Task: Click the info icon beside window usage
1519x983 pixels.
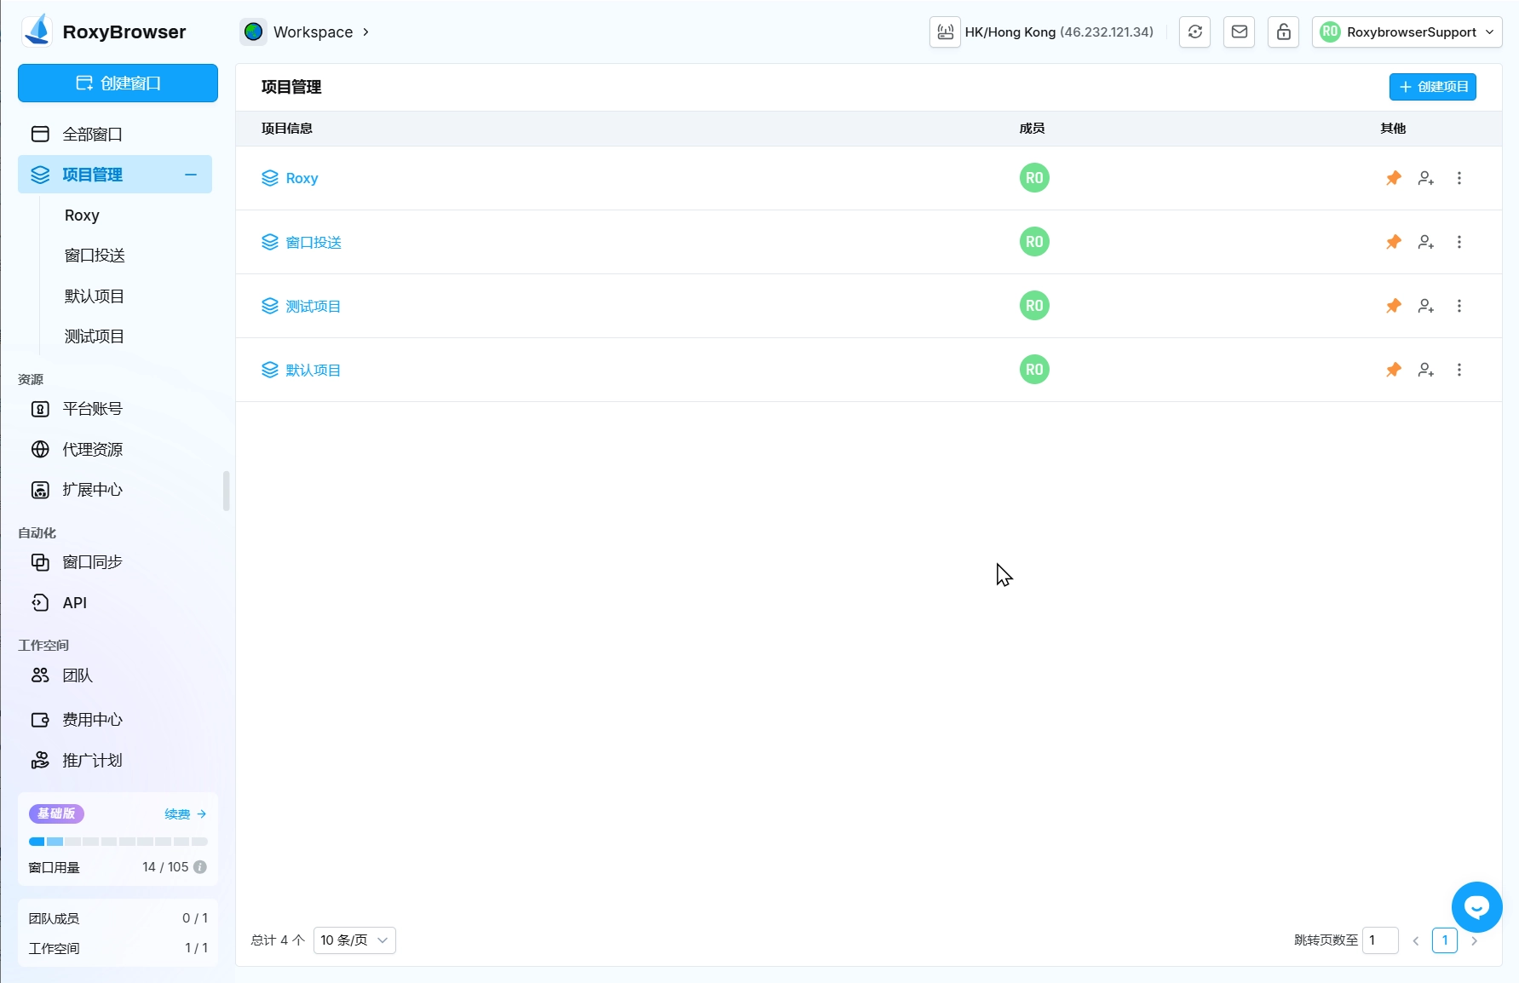Action: [200, 867]
